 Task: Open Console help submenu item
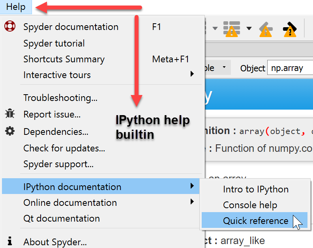(x=255, y=205)
